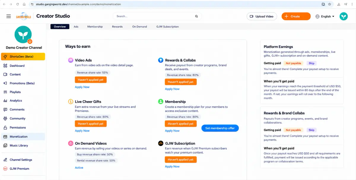Click the GJW Subscription black icon
356x180 pixels.
pyautogui.click(x=160, y=143)
